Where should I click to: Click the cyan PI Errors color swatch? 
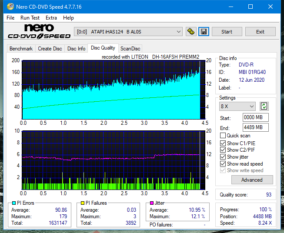pyautogui.click(x=14, y=203)
